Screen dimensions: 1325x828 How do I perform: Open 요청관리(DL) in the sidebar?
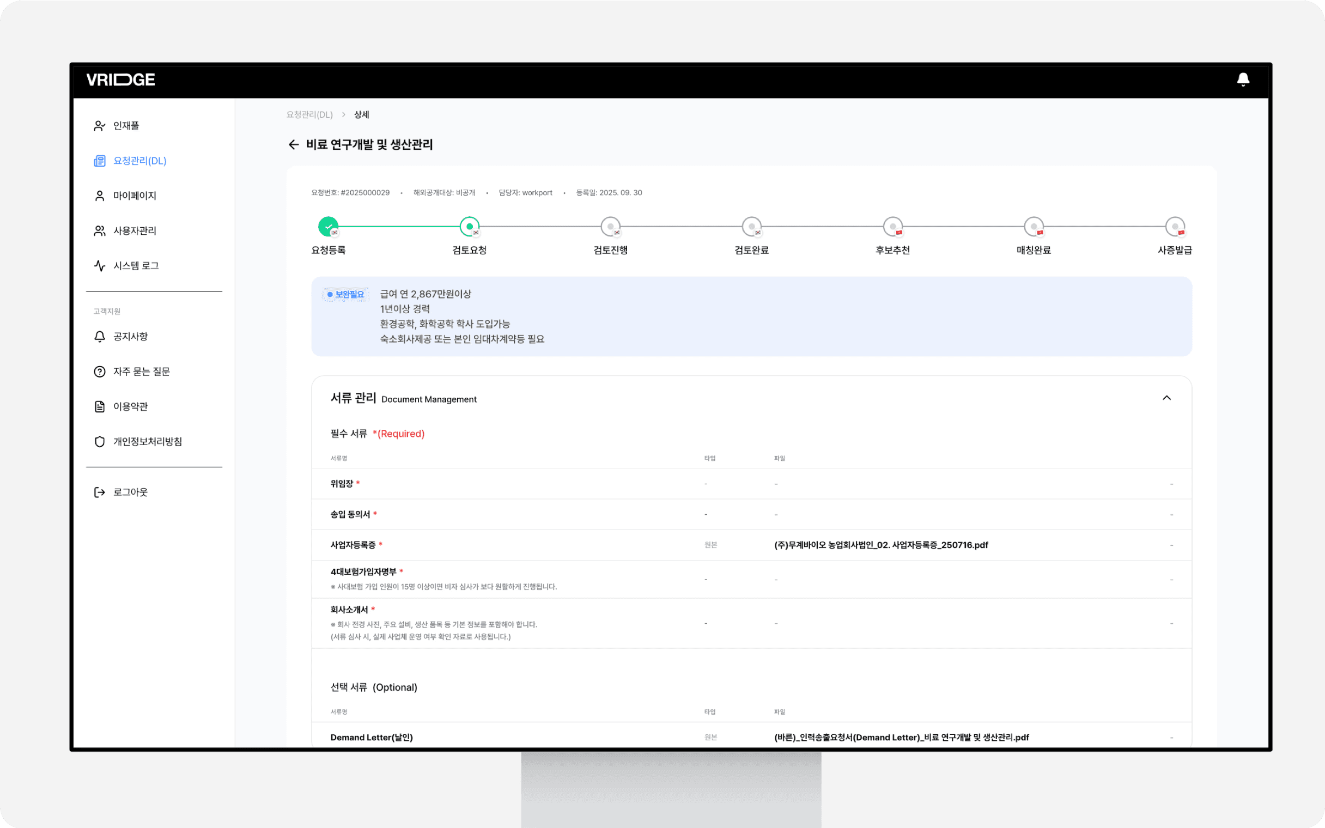(139, 161)
